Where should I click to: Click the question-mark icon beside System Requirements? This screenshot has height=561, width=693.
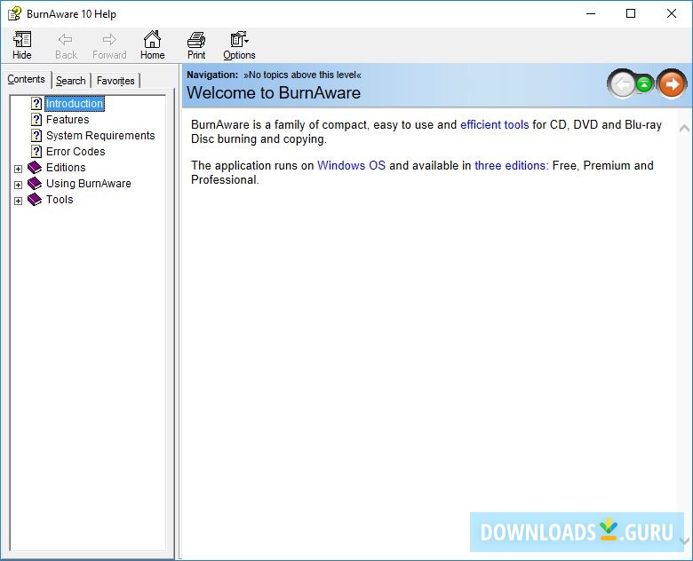pos(36,136)
